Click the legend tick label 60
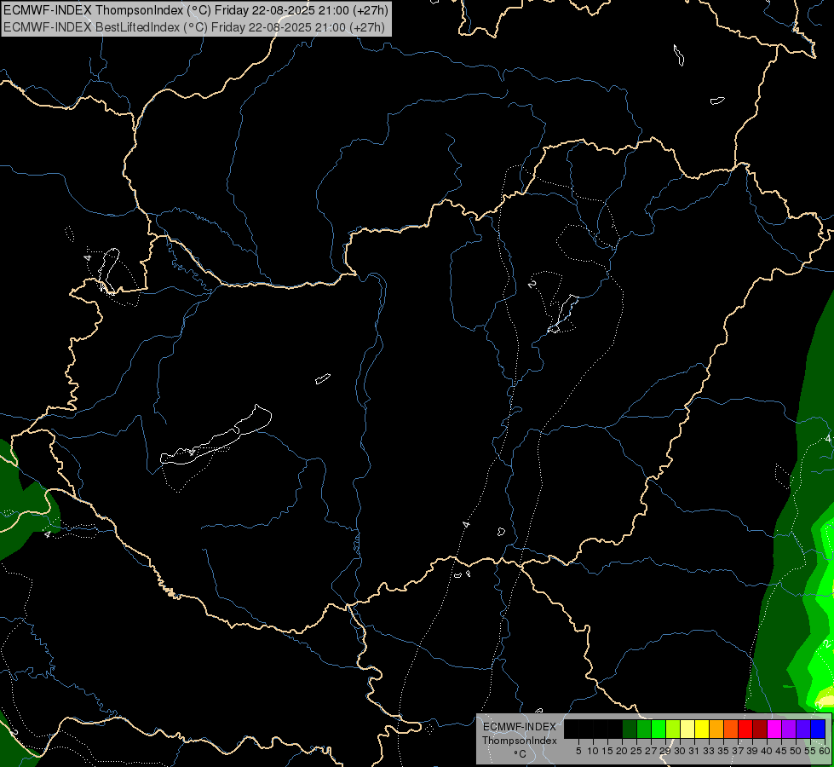 (825, 751)
